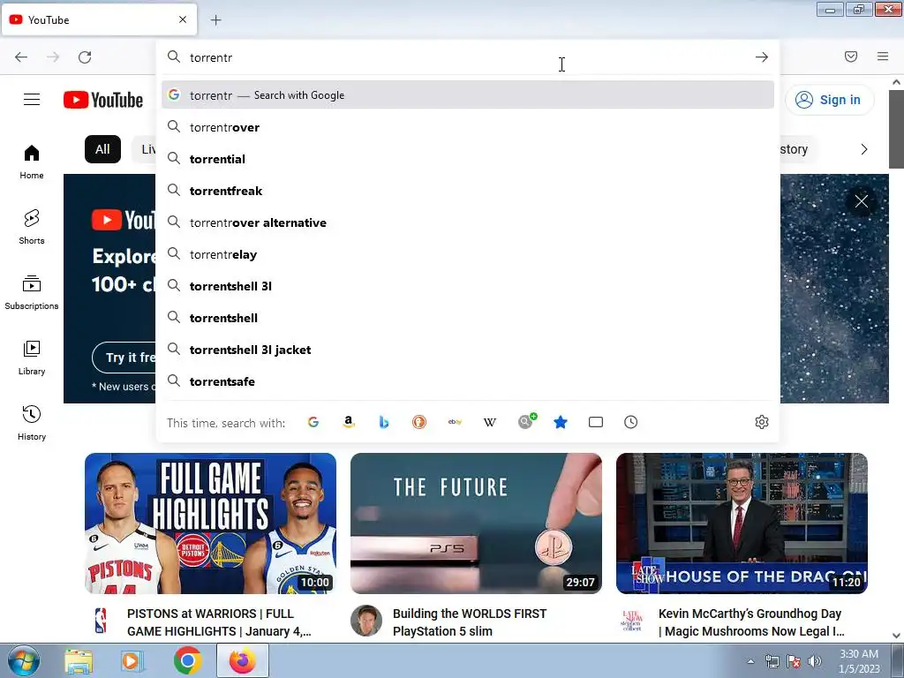
Task: Open the PlayStation 5 slim video thumbnail
Action: (476, 524)
